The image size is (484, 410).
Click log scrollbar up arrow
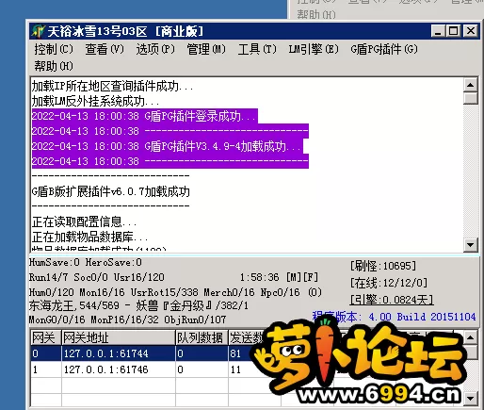tap(471, 85)
